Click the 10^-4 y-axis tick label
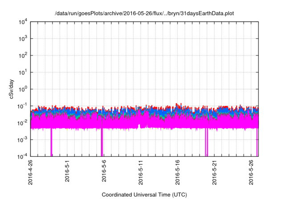 pos(22,156)
